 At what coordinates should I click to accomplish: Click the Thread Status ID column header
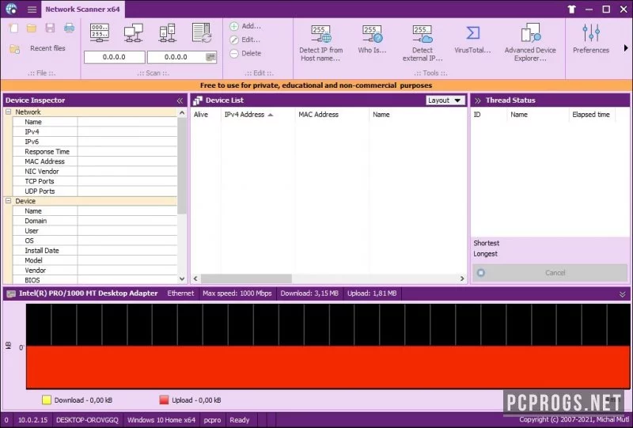489,115
